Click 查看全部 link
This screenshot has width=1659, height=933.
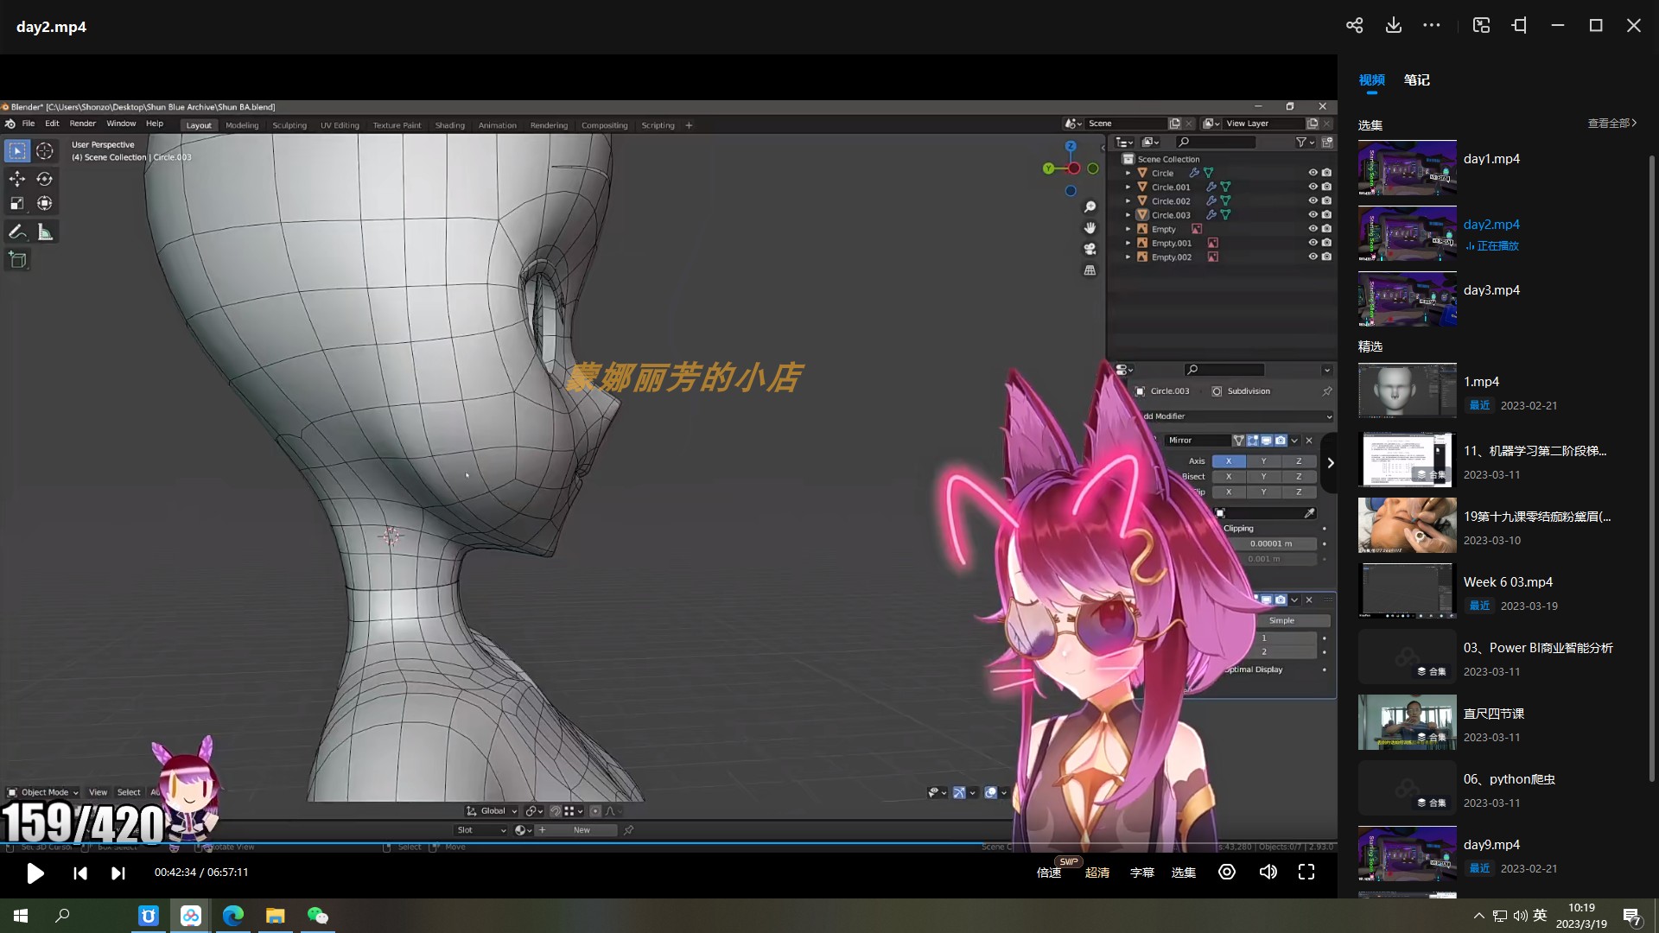point(1612,124)
